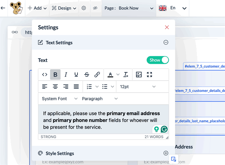Screen dimensions: 225x165
Task: Justify the text alignment
Action: [76, 87]
